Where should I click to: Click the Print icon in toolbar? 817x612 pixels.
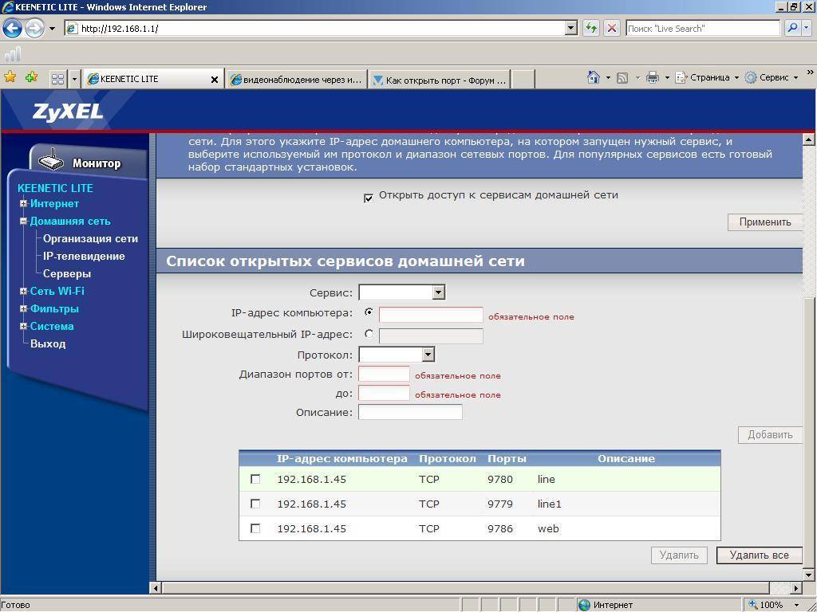(653, 77)
